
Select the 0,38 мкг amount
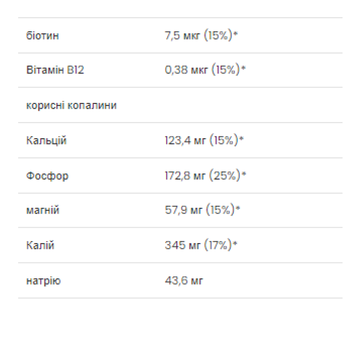click(187, 70)
